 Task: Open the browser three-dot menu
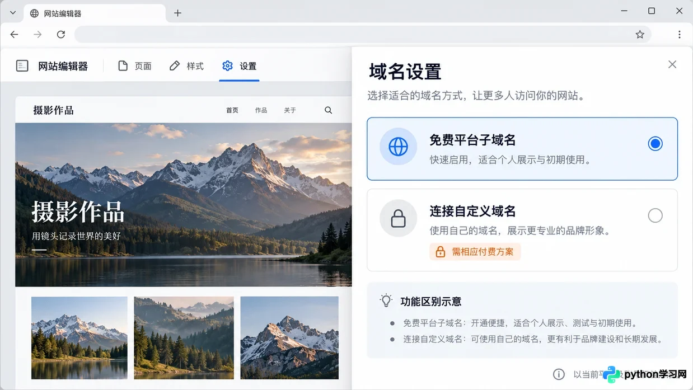pos(680,35)
